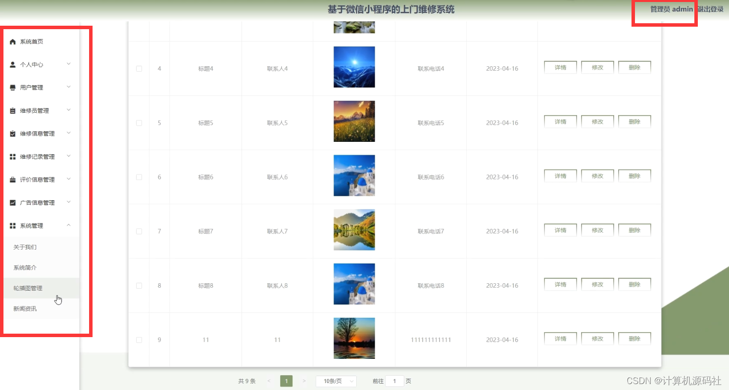
Task: Click 删除 button for 标题4
Action: pos(634,68)
